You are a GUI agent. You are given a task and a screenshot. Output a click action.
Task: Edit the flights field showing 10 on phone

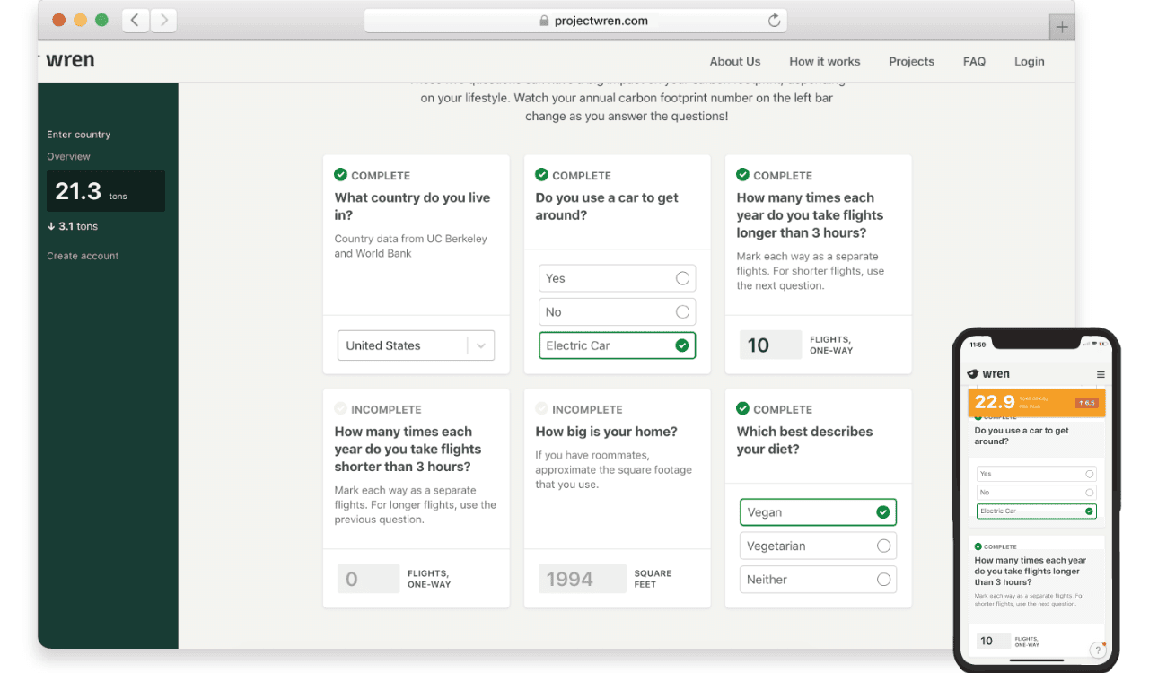click(x=993, y=641)
